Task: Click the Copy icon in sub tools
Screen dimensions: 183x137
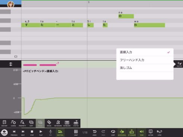Action: tap(31, 123)
